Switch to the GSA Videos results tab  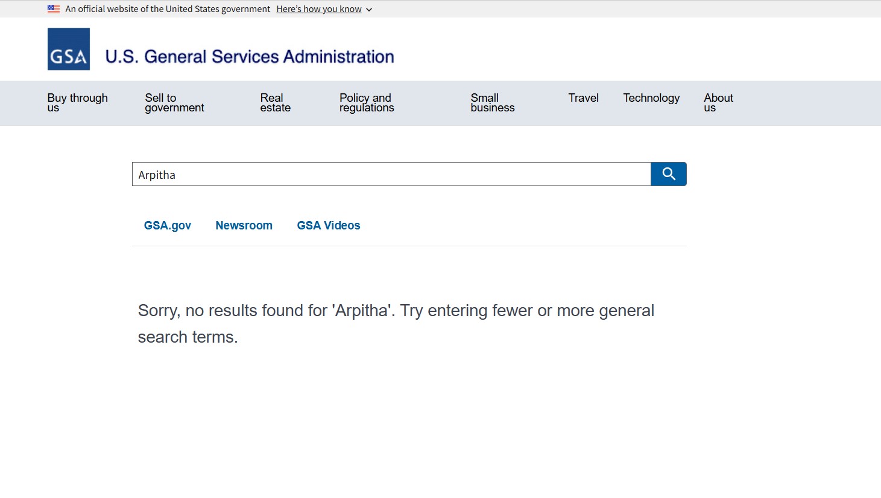click(x=328, y=226)
